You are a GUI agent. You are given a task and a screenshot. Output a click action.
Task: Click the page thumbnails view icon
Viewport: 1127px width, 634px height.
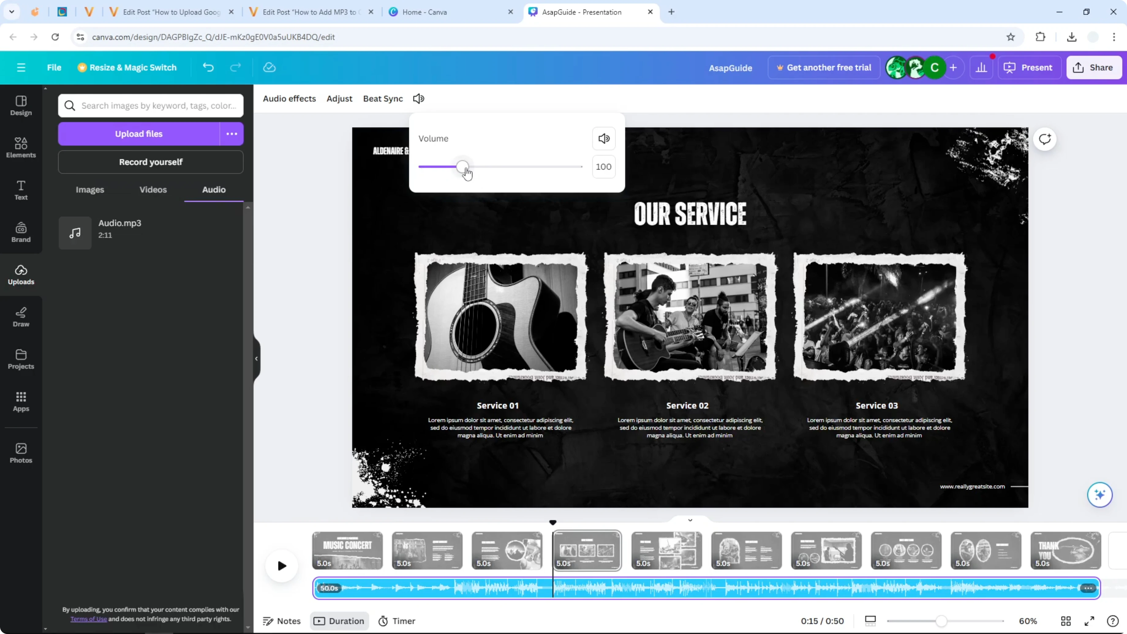click(x=870, y=621)
